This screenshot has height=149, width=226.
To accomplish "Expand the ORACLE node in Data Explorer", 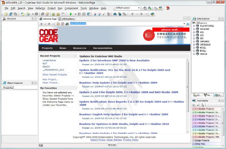I will tap(194, 54).
